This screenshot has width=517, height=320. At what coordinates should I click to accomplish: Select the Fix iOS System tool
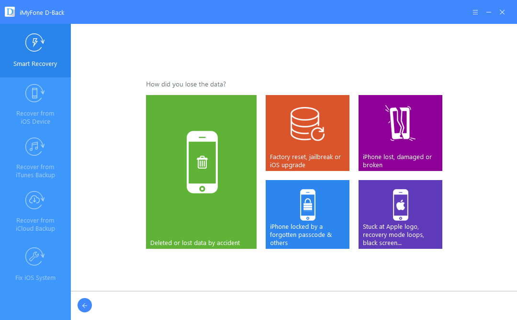pyautogui.click(x=35, y=256)
